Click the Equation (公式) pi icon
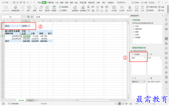This screenshot has height=108, width=170. point(142,8)
